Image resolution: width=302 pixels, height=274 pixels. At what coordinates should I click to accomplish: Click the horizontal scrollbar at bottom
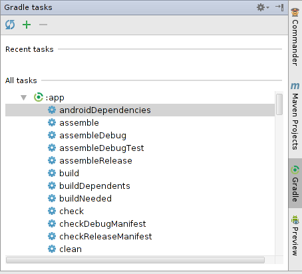pos(135,260)
